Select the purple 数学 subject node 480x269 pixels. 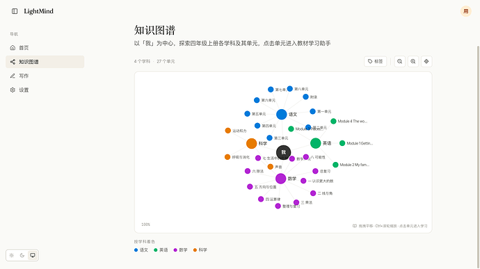(281, 179)
